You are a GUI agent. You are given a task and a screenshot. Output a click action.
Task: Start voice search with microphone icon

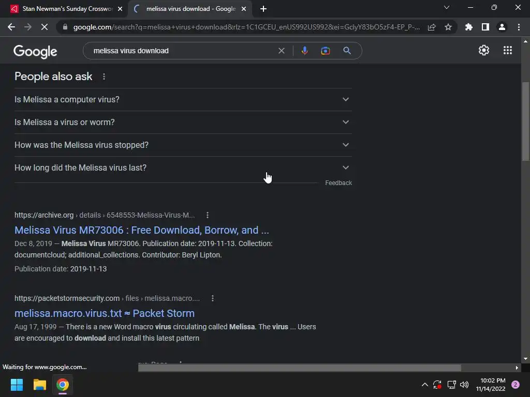304,51
